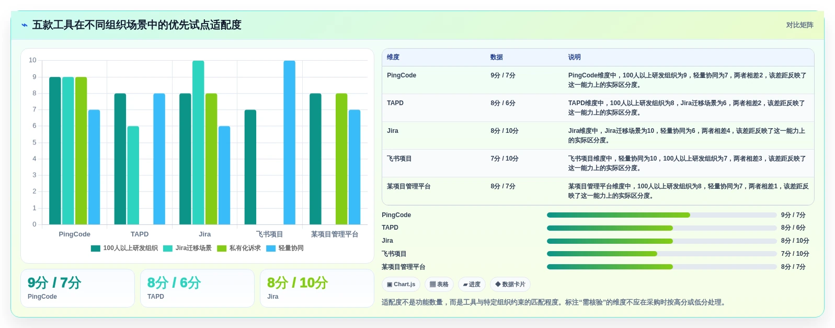This screenshot has height=328, width=835.
Task: Click the 对比矩阵 label in header
Action: (799, 25)
